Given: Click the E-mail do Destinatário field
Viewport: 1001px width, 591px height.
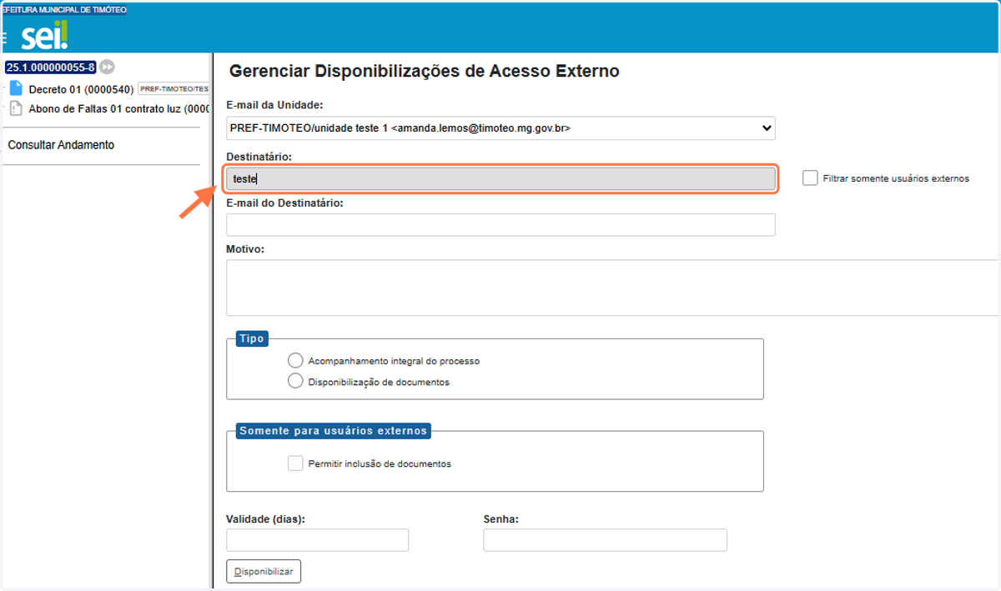Looking at the screenshot, I should coord(500,225).
